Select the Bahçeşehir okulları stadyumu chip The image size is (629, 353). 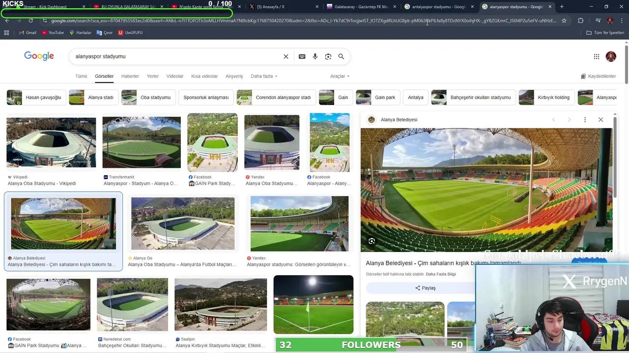coord(473,97)
